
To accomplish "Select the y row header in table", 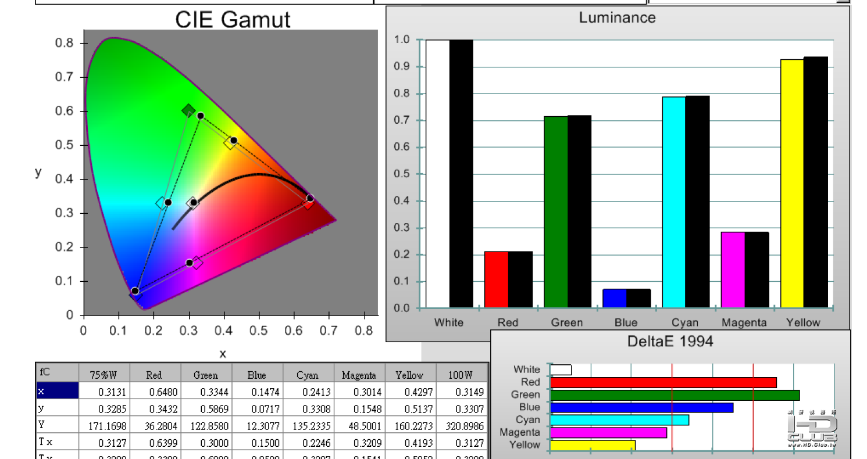I will click(x=58, y=408).
